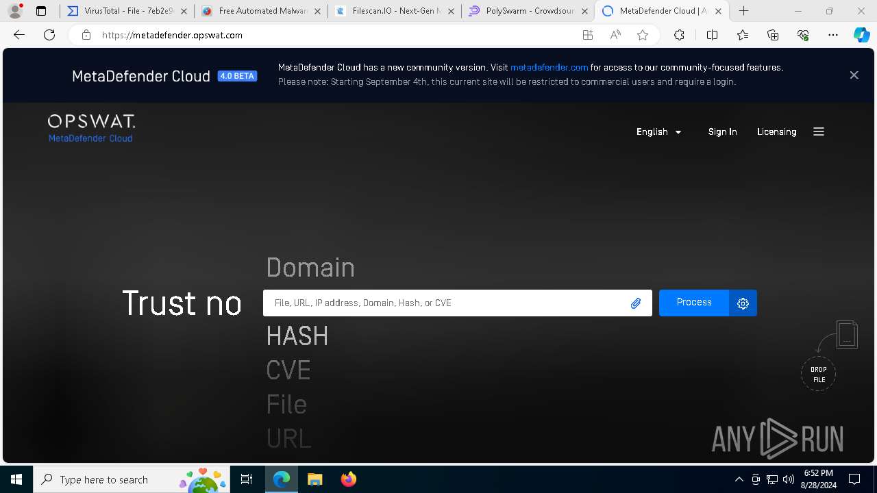The width and height of the screenshot is (877, 493).
Task: Open the OPSWAT hamburger menu
Action: 819,131
